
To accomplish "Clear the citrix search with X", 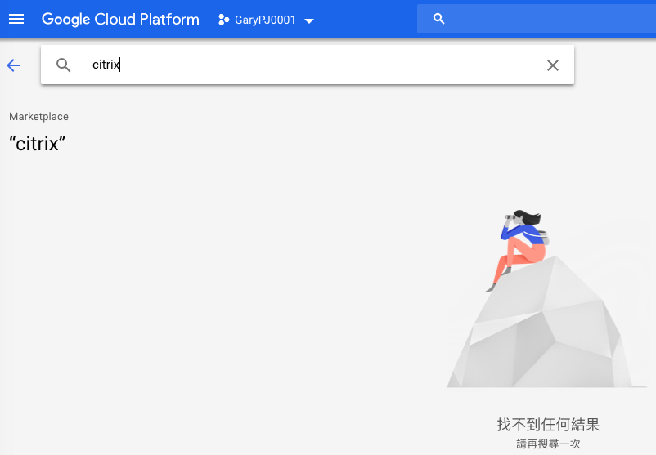I will tap(553, 65).
